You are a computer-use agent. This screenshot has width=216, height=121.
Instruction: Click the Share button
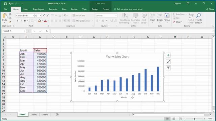tap(210, 9)
